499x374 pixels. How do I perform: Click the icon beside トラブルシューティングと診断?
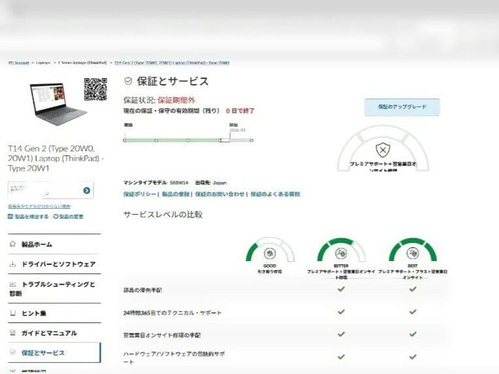click(x=12, y=285)
